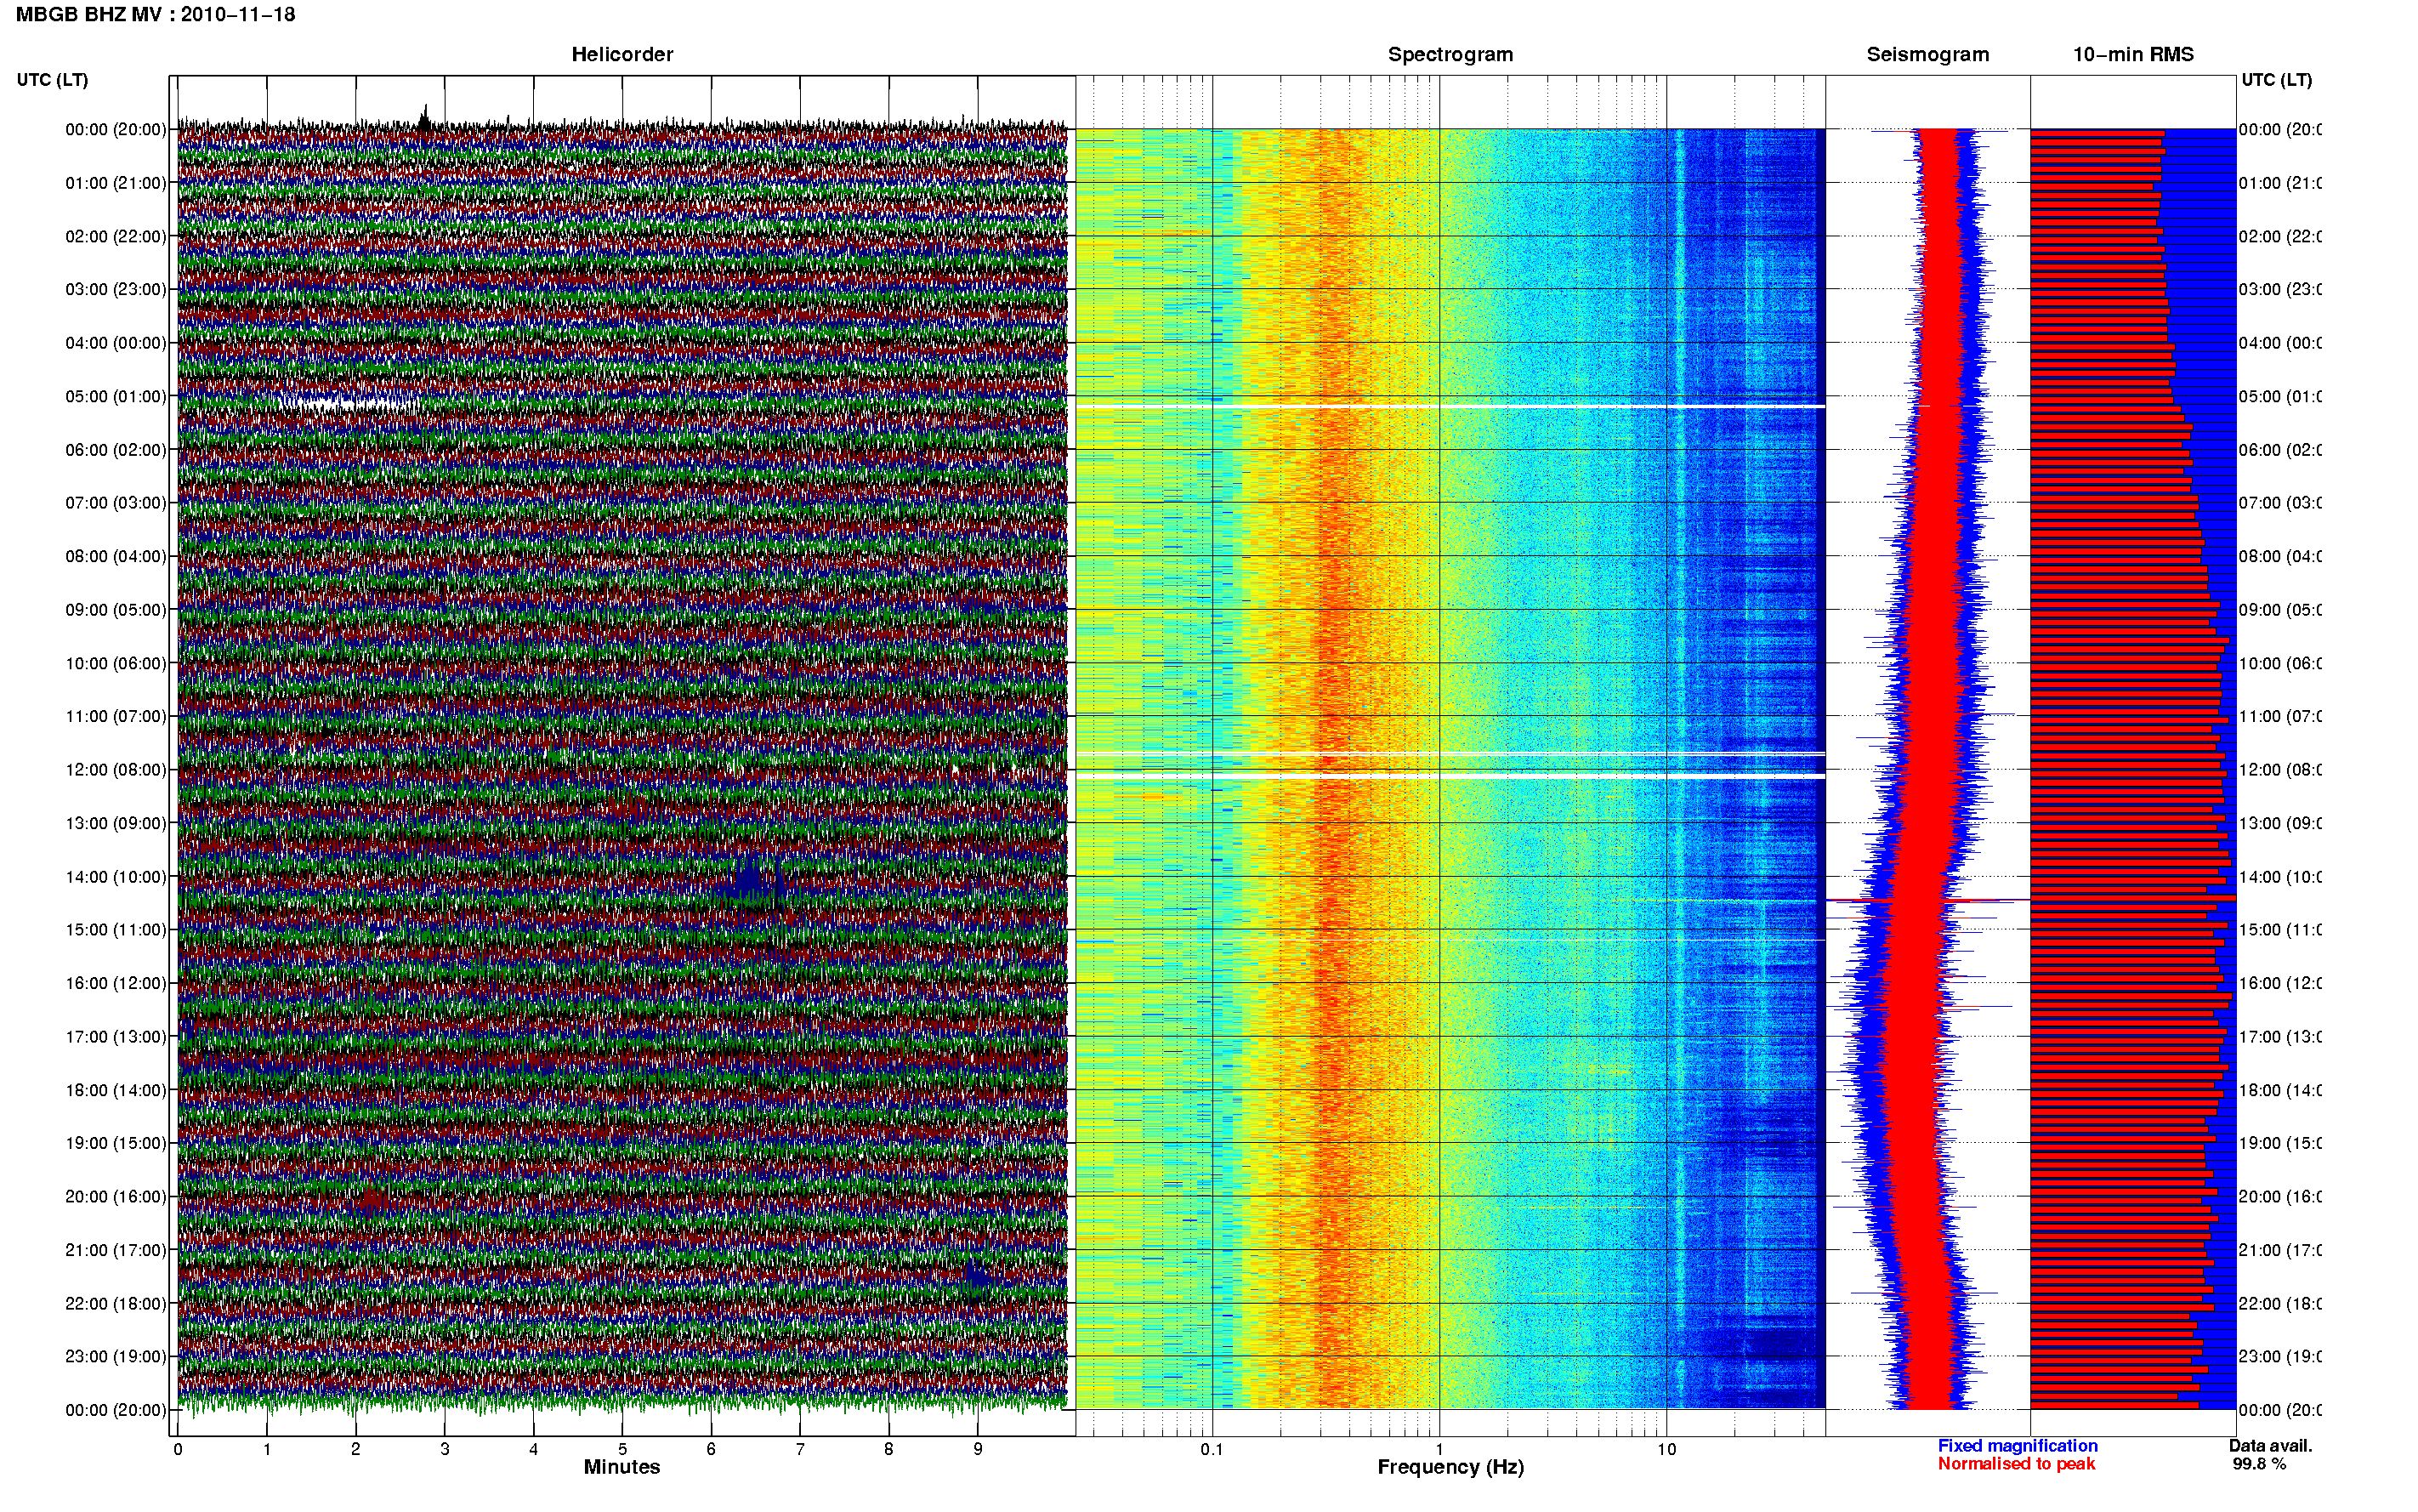
Task: Select the '10-min RMS' panel heading
Action: pyautogui.click(x=2133, y=54)
